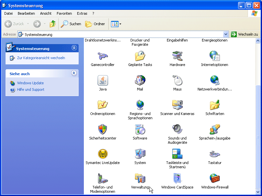Open the Ansicht menu

pyautogui.click(x=46, y=13)
